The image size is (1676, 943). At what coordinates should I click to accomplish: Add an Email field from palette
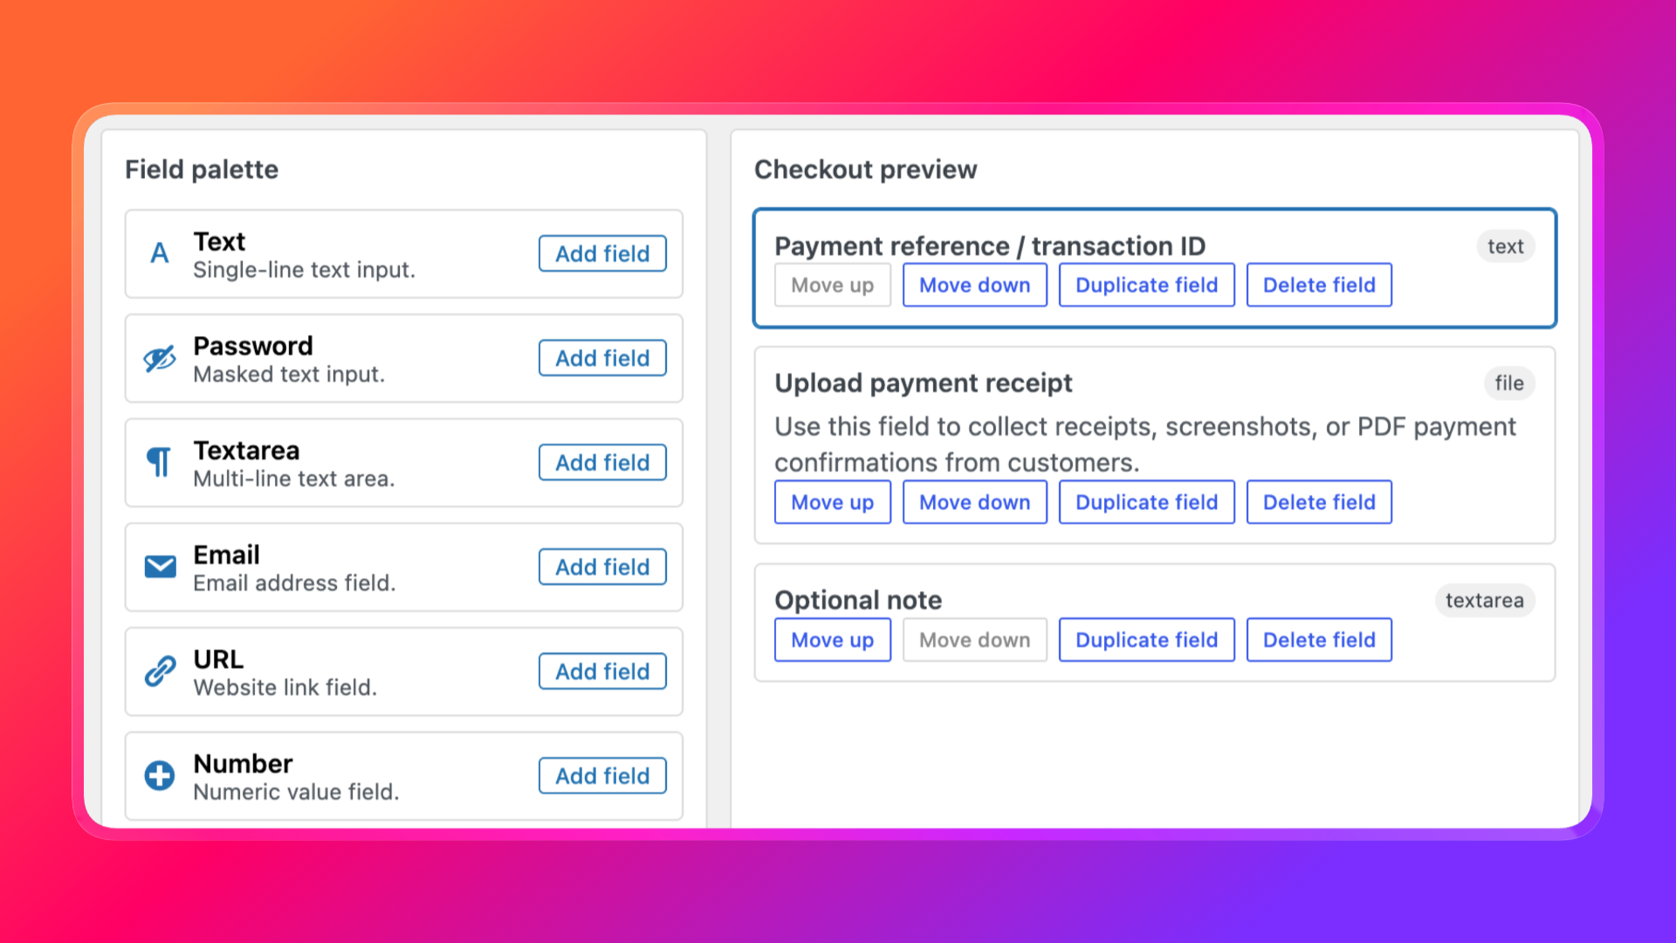point(602,567)
